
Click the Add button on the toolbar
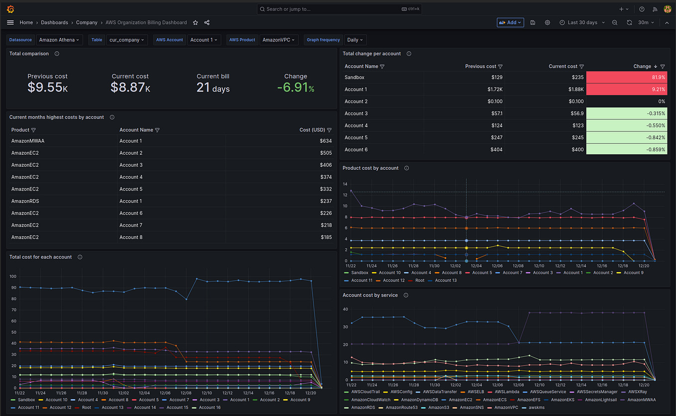click(x=510, y=22)
